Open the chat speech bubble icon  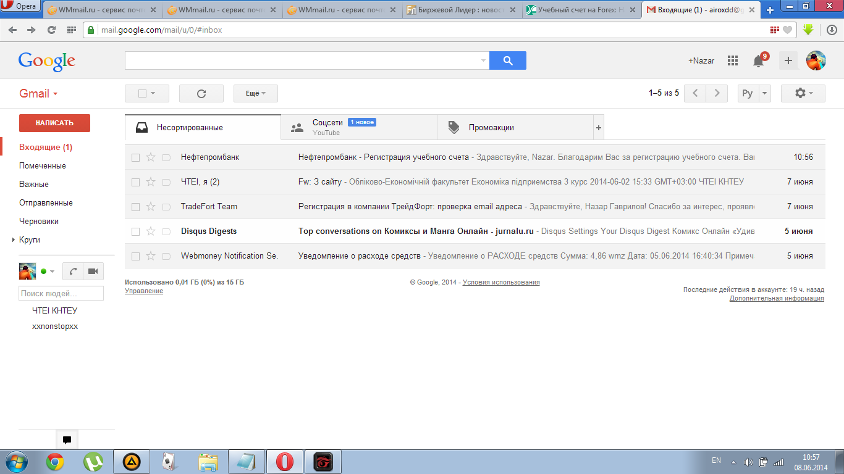click(67, 440)
